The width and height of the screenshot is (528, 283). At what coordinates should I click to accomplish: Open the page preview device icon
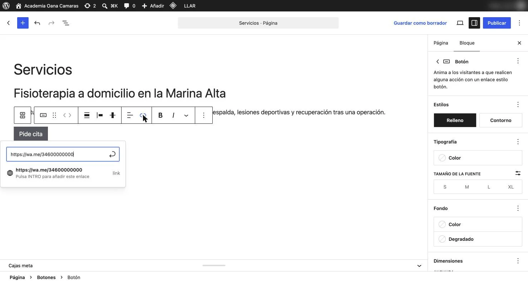[x=460, y=23]
